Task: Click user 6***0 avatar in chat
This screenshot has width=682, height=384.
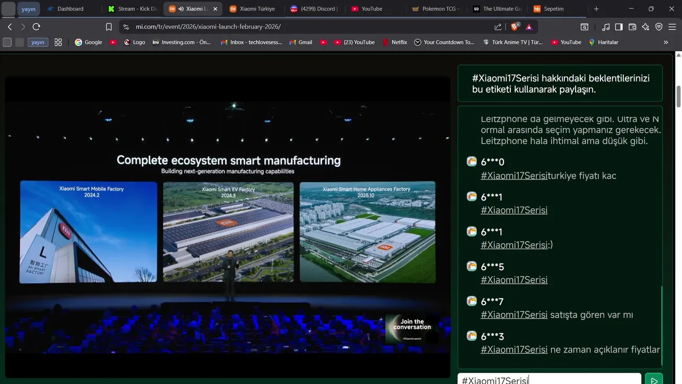Action: click(472, 162)
